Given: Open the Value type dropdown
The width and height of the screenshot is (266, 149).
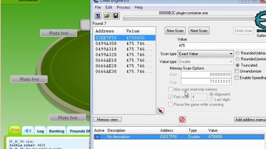Looking at the screenshot, I should coord(206,62).
